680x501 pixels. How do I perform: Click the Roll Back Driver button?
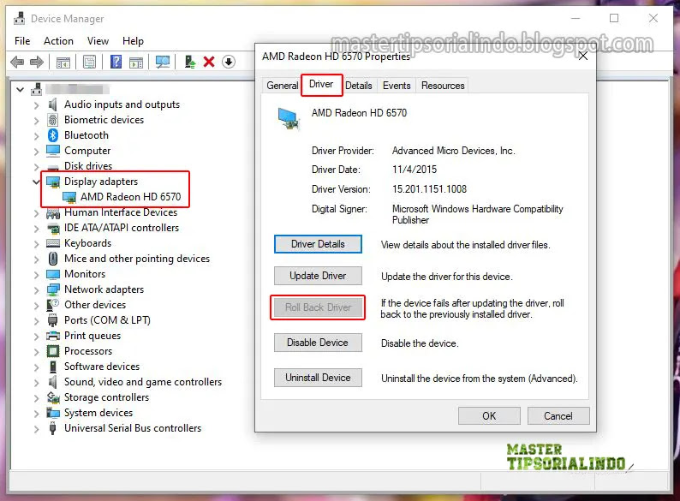point(318,307)
